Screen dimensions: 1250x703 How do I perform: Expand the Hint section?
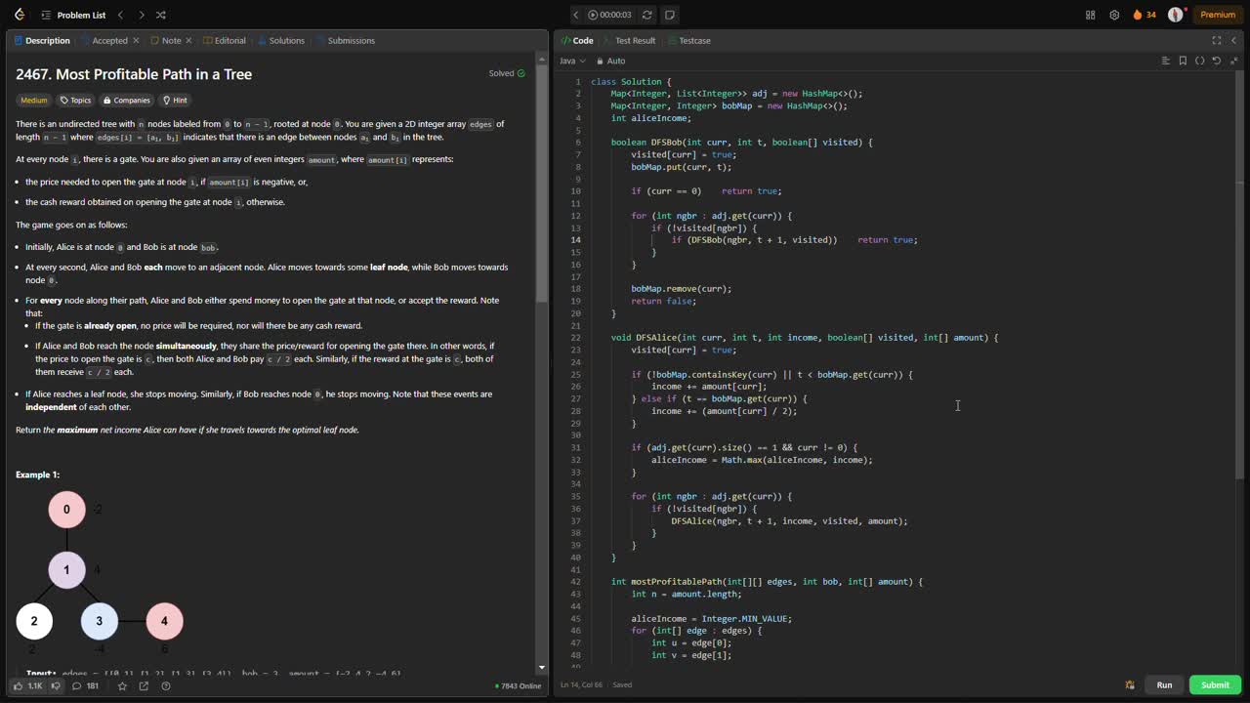coord(175,100)
